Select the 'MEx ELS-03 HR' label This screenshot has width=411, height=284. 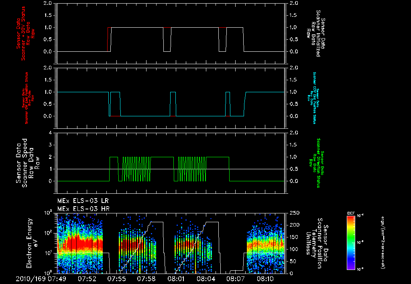[x=83, y=209]
